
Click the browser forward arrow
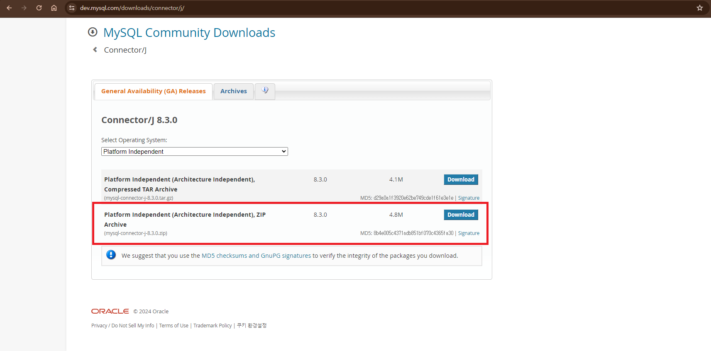[x=24, y=8]
